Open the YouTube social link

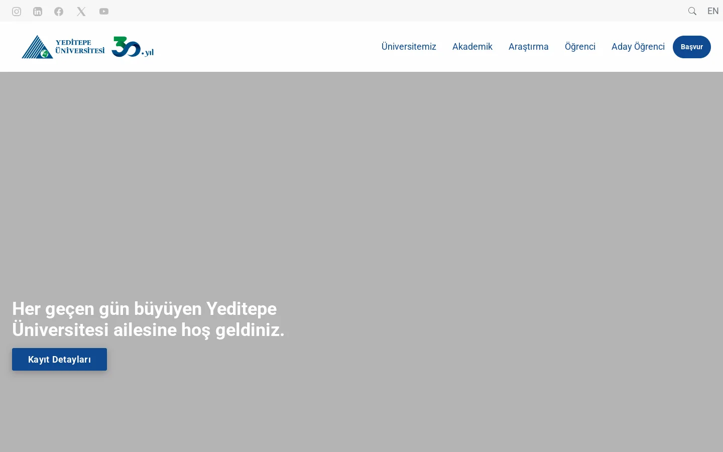coord(104,11)
